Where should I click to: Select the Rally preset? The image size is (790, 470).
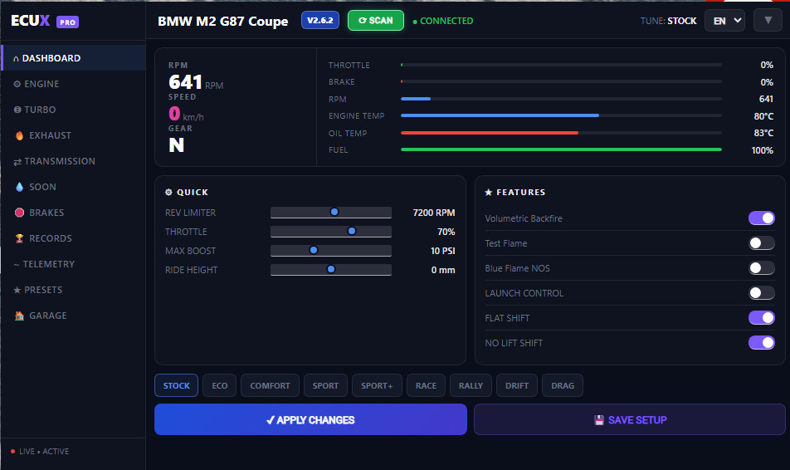coord(471,385)
